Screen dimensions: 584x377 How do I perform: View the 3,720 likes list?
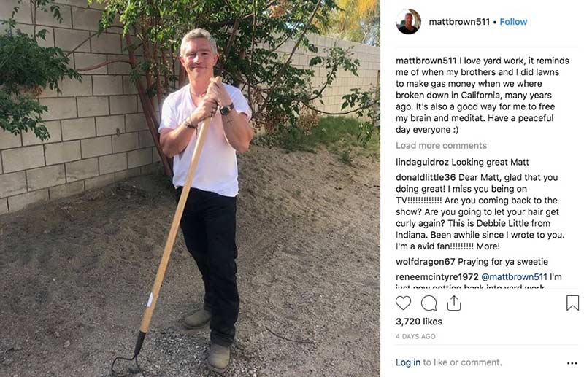tap(418, 322)
